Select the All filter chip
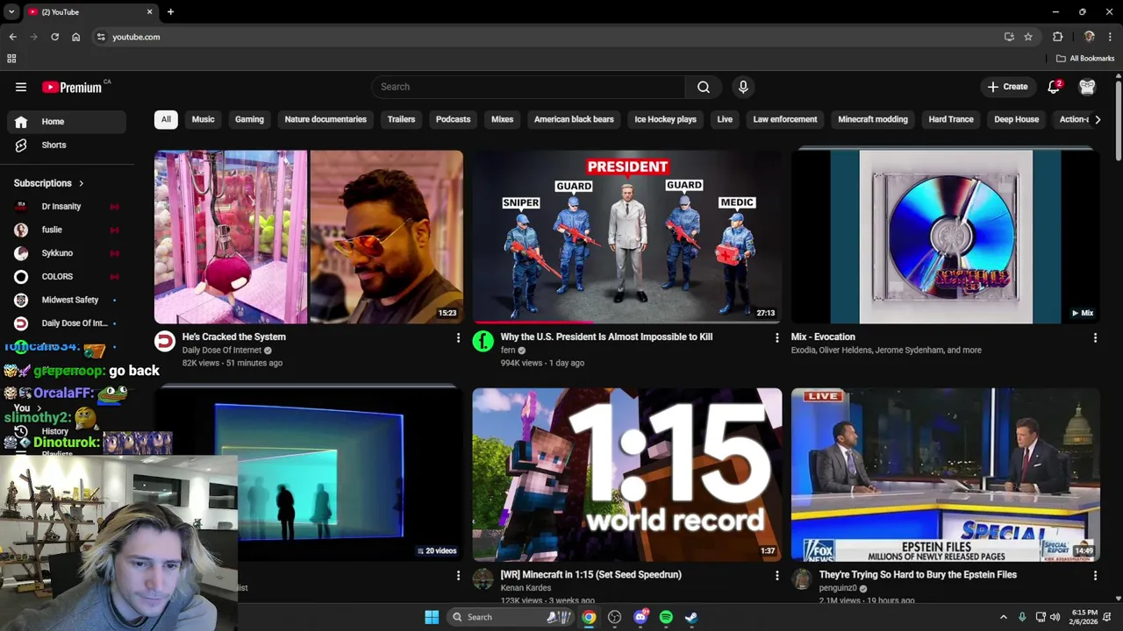 click(x=166, y=119)
